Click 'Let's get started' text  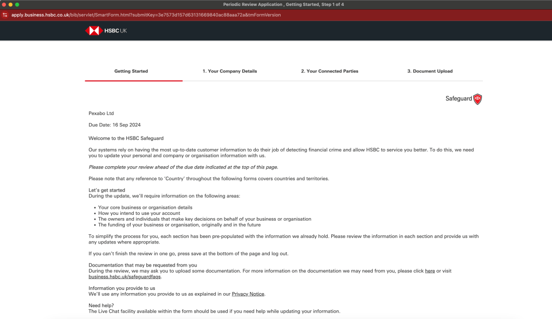107,190
